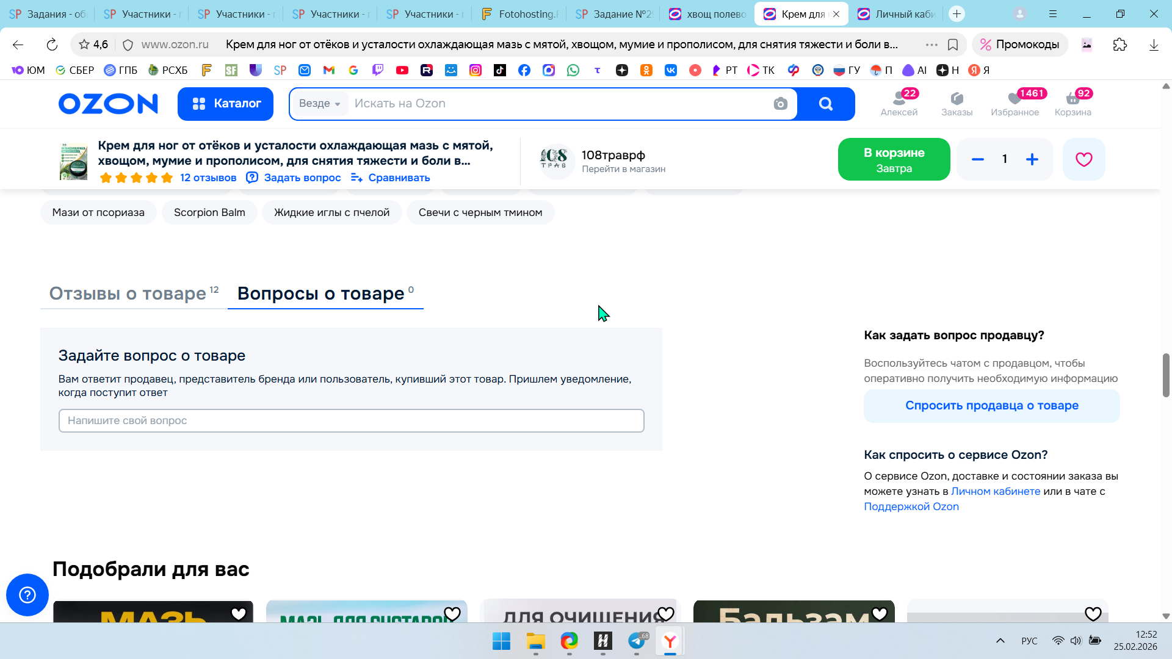Image resolution: width=1172 pixels, height=659 pixels.
Task: Open the browser extensions puzzle icon
Action: pos(1120,45)
